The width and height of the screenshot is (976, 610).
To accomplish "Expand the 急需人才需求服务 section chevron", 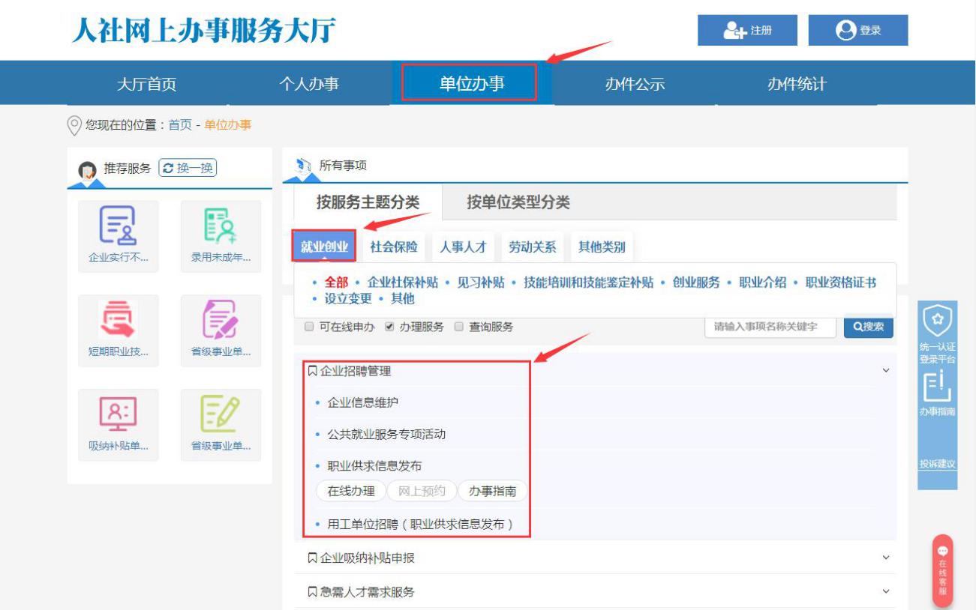I will click(x=886, y=591).
